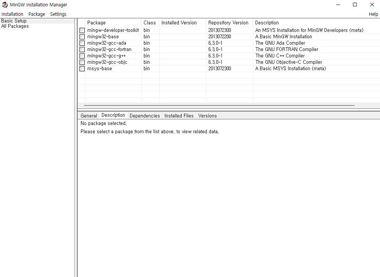The width and height of the screenshot is (380, 277).
Task: Mark the mingw32-gcc-g++ checkbox
Action: pyautogui.click(x=82, y=56)
